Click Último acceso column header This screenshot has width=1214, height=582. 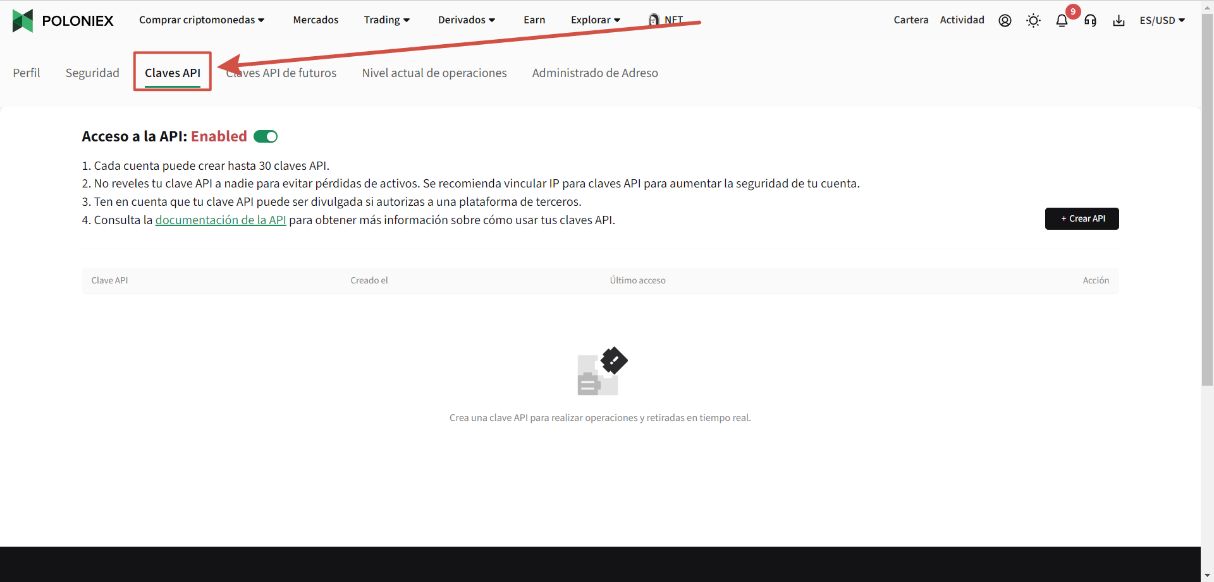click(637, 280)
